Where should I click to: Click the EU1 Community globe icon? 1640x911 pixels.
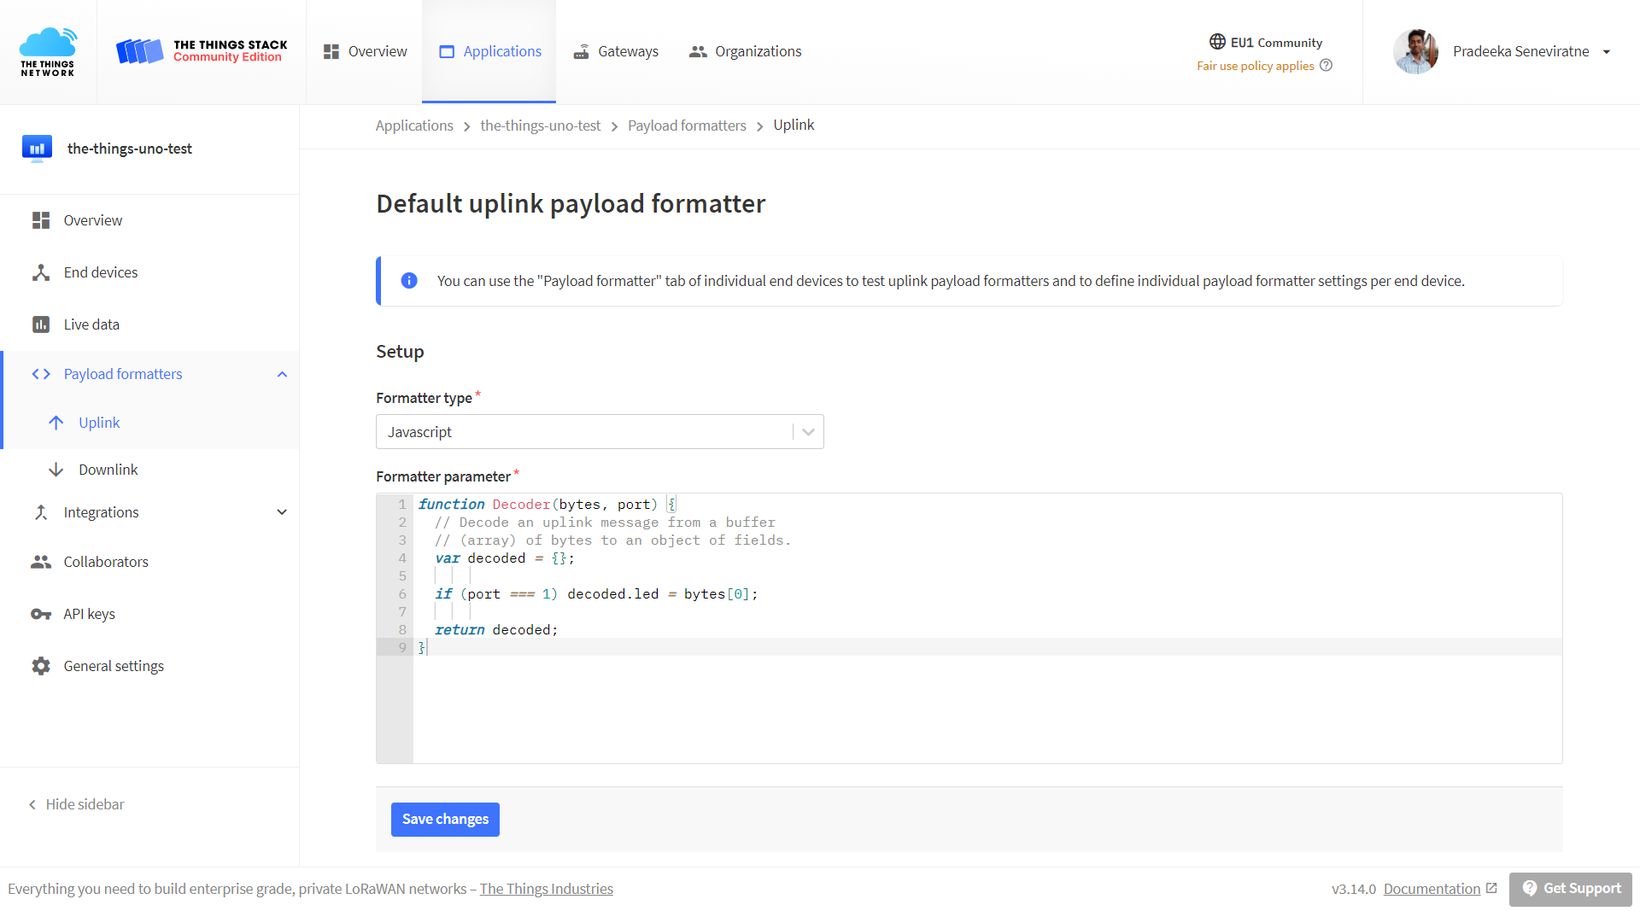pos(1216,40)
